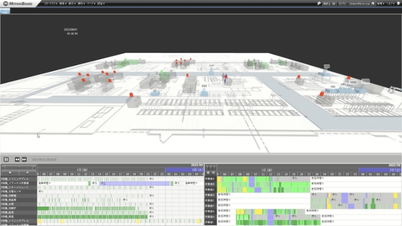Viewport: 402px width, 226px height.
Task: Select row 作業者B in worker timeline
Action: 211,184
